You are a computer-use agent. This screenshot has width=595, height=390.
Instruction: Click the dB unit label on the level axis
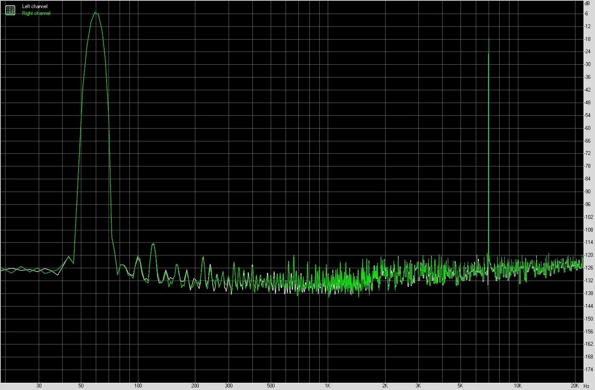click(x=587, y=3)
